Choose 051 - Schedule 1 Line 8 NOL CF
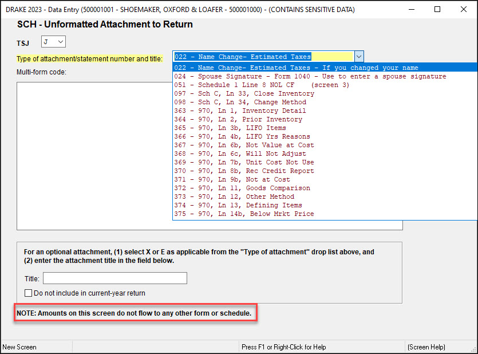 pyautogui.click(x=325, y=85)
